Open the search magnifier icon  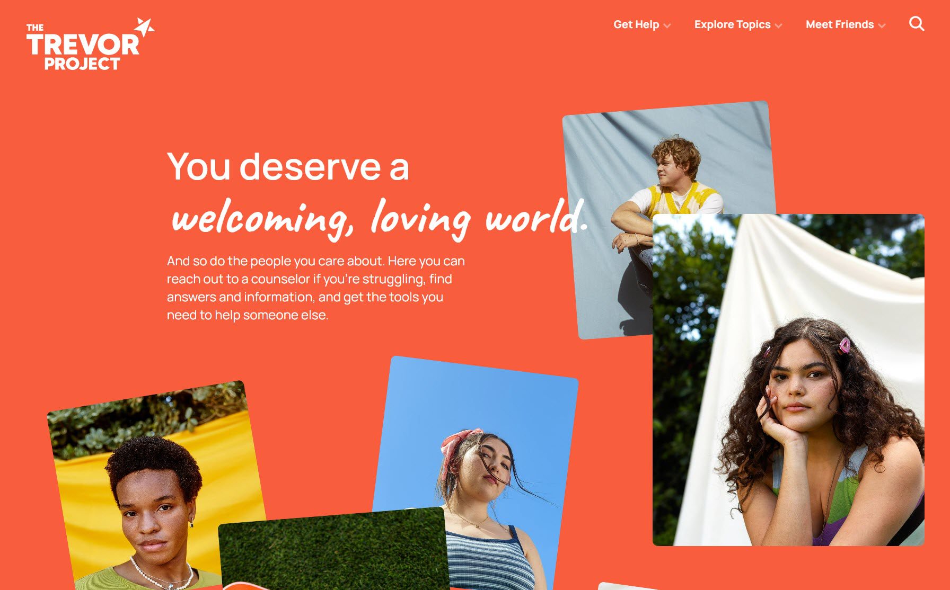tap(917, 24)
